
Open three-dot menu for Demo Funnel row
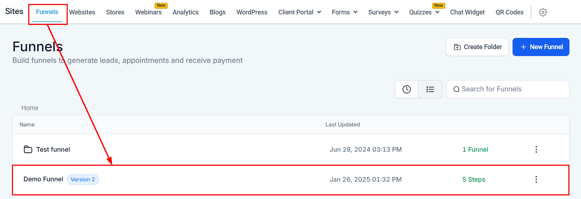click(536, 179)
